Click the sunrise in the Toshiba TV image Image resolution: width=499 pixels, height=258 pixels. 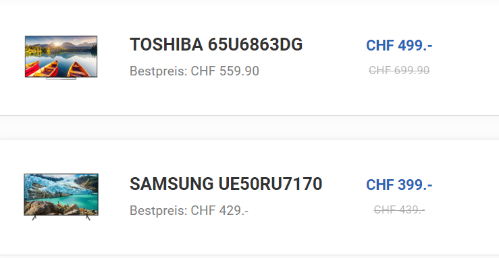[x=57, y=44]
